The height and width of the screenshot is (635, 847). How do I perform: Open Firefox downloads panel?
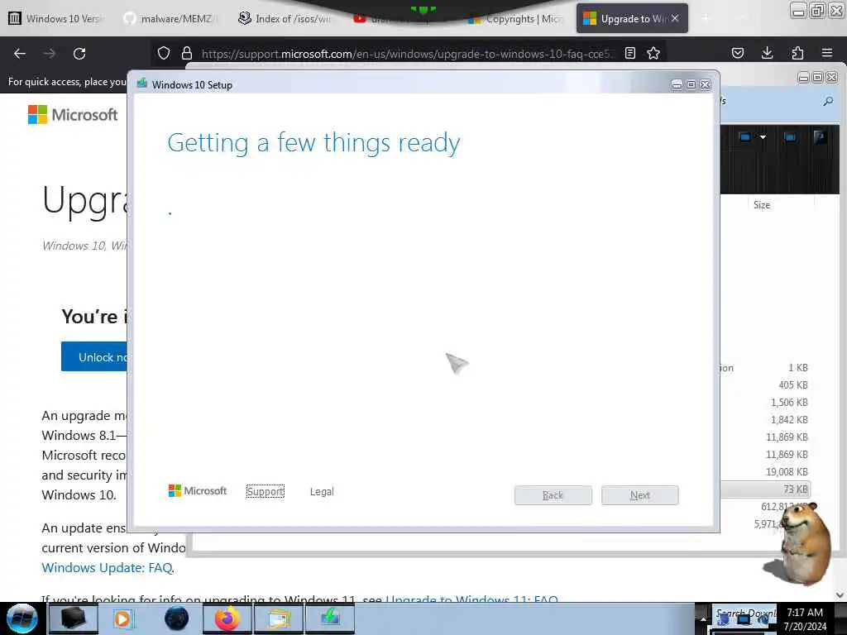tap(767, 53)
